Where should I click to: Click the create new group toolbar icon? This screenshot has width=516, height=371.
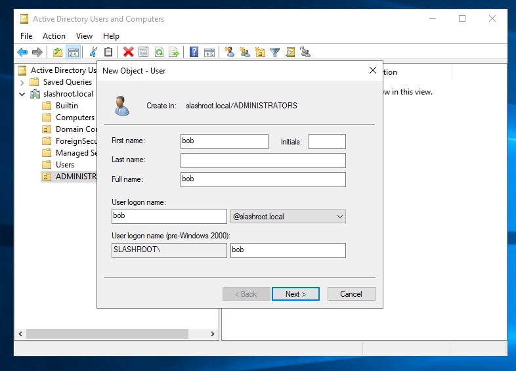[245, 53]
